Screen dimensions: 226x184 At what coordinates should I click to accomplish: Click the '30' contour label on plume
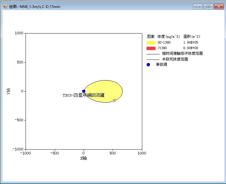(114, 100)
